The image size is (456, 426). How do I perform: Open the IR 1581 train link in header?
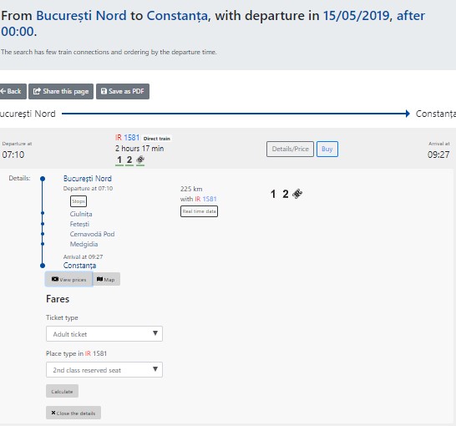[128, 138]
